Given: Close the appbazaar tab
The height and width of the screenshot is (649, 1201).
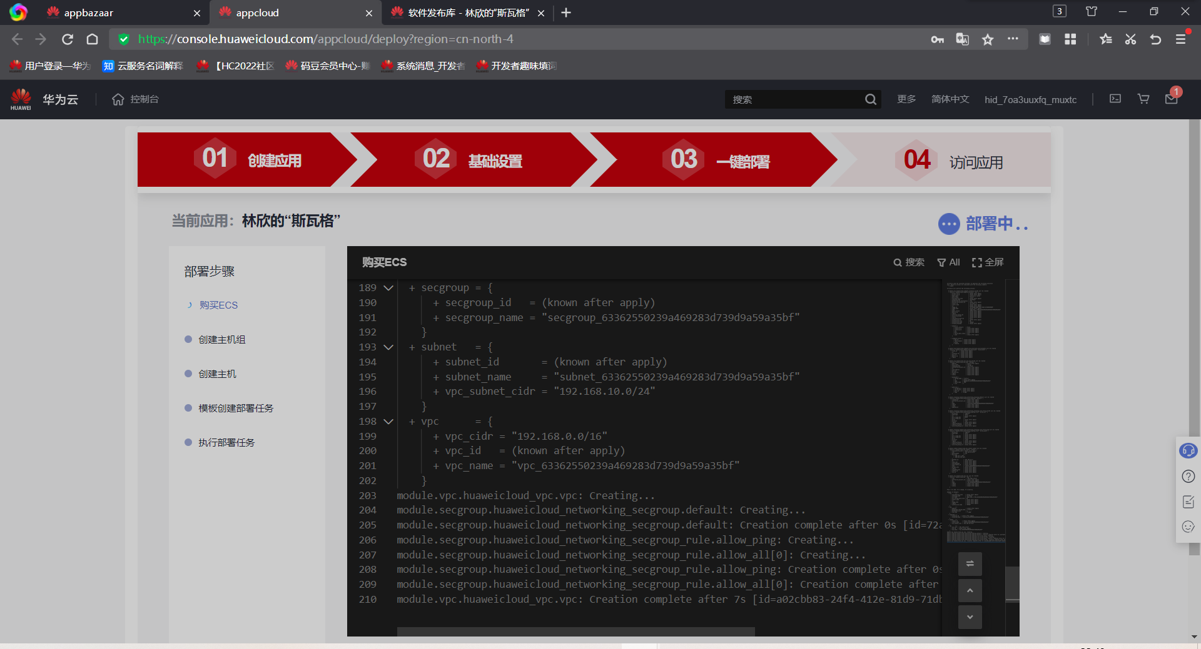Looking at the screenshot, I should tap(197, 13).
